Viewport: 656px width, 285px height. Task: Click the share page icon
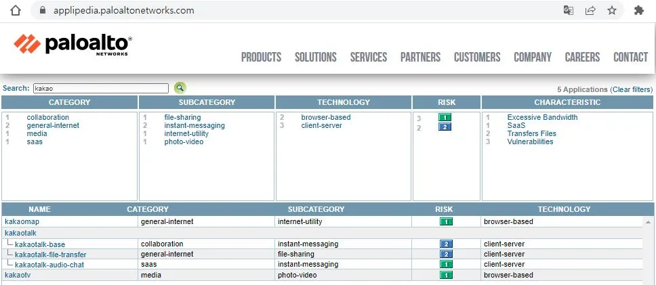point(590,10)
